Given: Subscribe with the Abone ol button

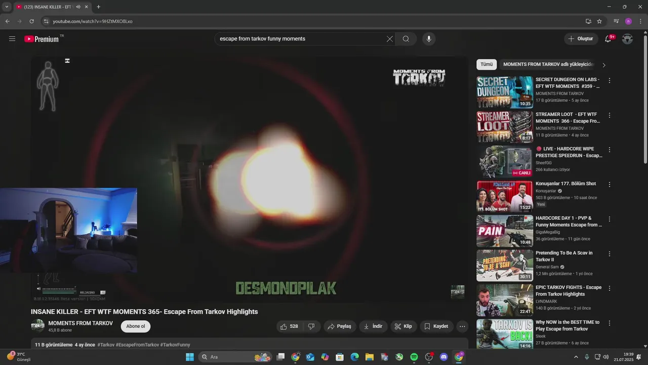Looking at the screenshot, I should point(136,326).
